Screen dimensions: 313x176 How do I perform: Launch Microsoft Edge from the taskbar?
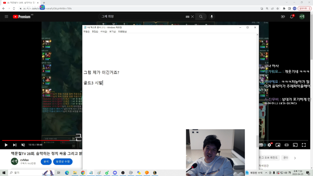[67, 172]
